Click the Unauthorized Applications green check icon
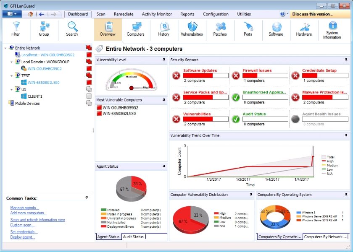353x252 pixels. (236, 97)
